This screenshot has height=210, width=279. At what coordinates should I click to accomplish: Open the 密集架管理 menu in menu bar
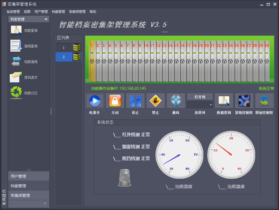77,12
